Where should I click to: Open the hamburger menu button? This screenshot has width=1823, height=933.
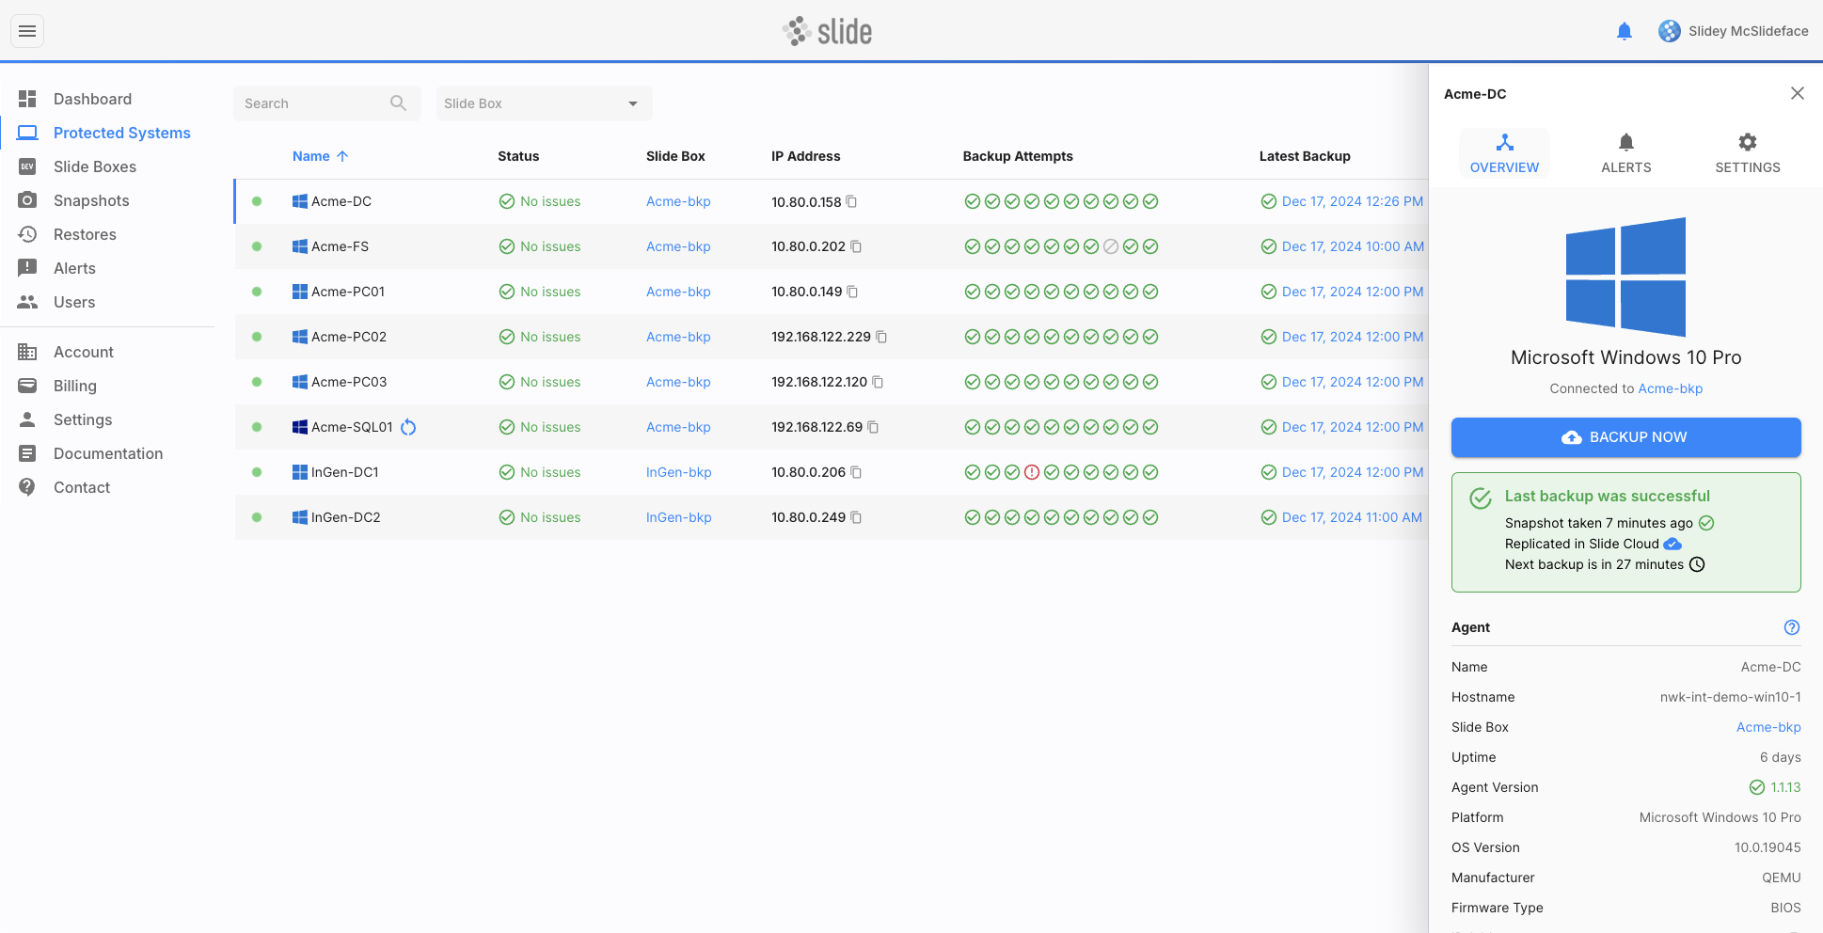click(27, 31)
